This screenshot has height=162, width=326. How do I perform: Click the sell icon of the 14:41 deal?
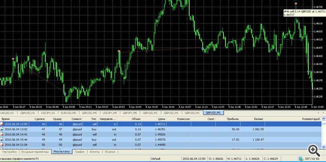[x=2, y=134]
